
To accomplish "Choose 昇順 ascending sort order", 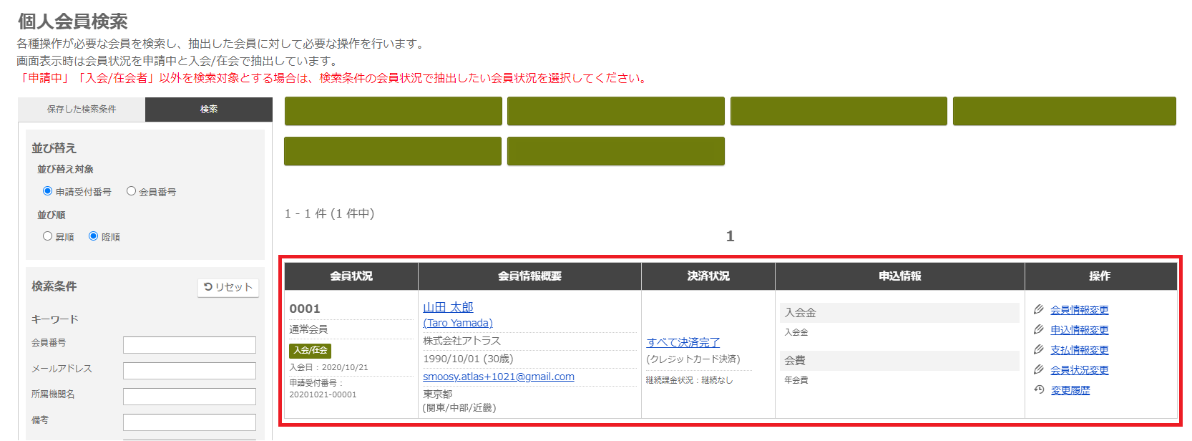I will (x=48, y=236).
